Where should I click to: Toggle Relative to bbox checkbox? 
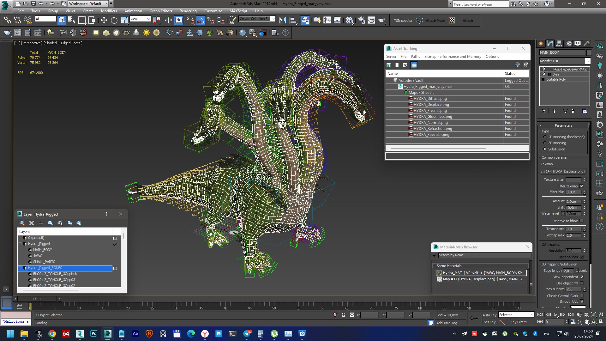(582, 221)
